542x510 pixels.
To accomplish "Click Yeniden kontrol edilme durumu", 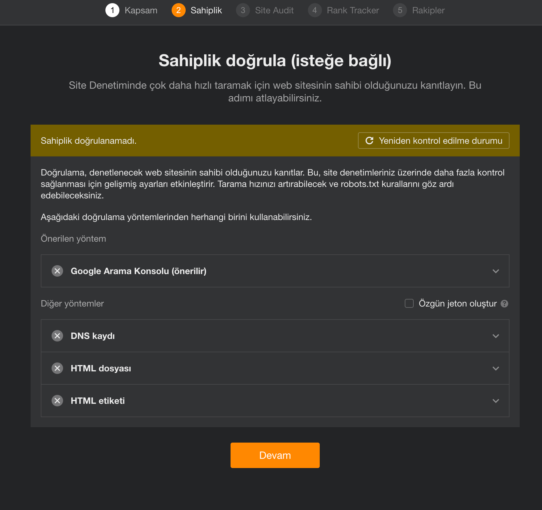I will [x=433, y=141].
